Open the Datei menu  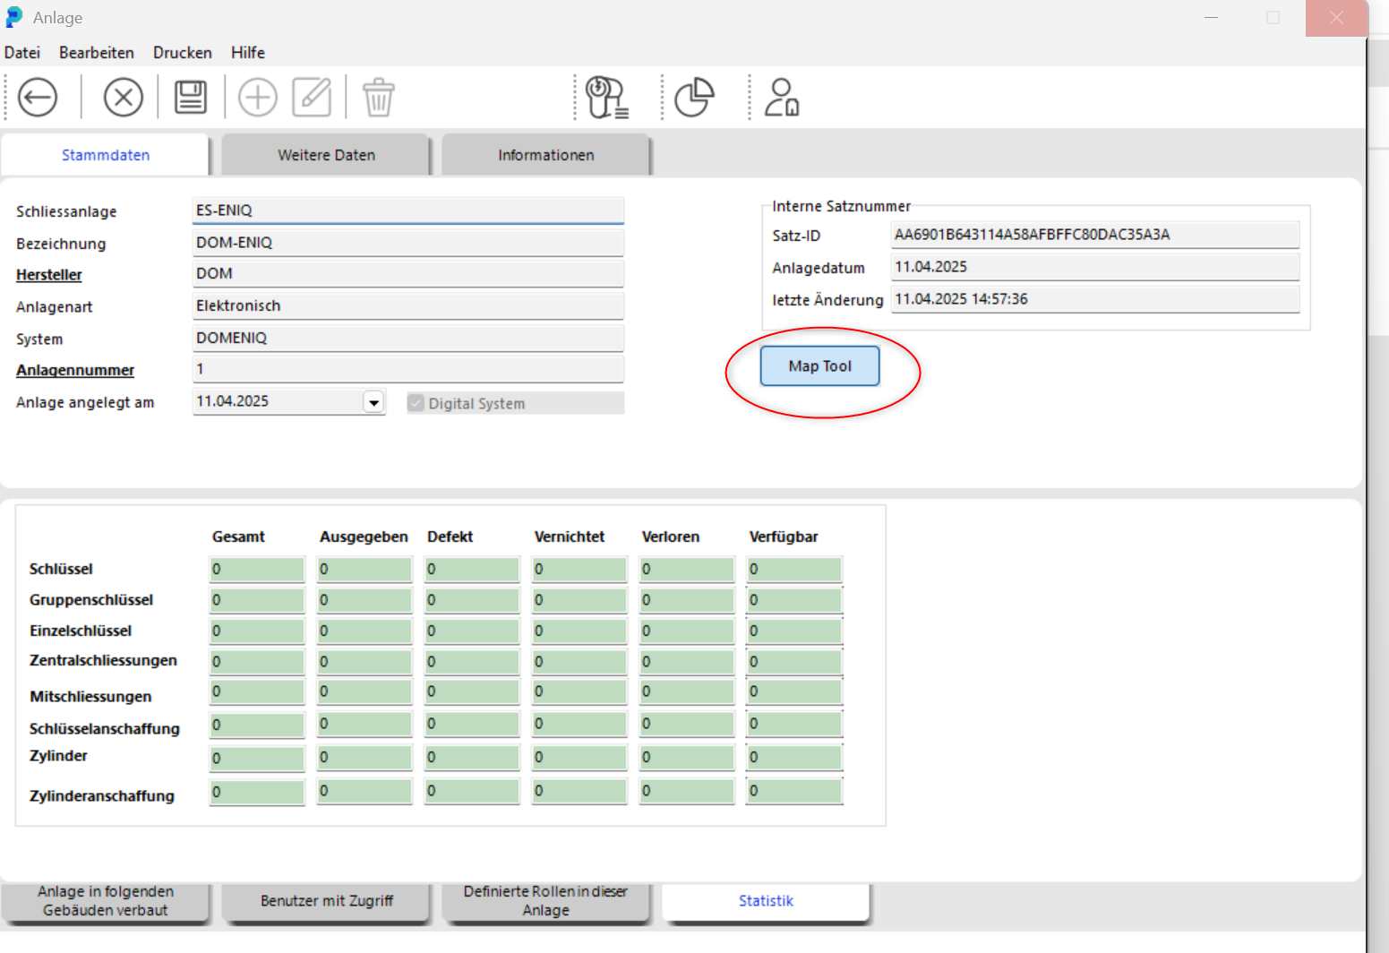[22, 53]
